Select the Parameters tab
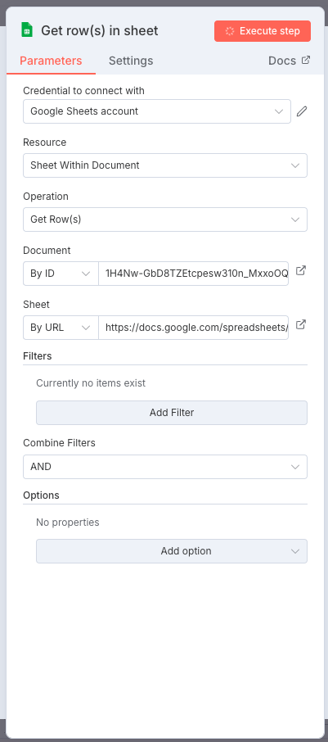This screenshot has width=328, height=742. (51, 61)
